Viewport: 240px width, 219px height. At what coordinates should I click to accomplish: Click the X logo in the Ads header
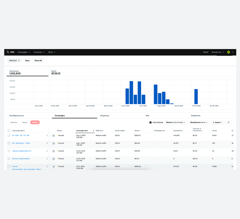tap(8, 52)
